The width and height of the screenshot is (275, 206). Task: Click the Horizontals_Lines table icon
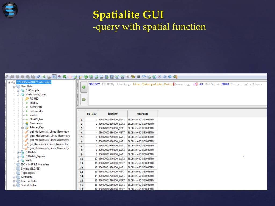(23, 95)
